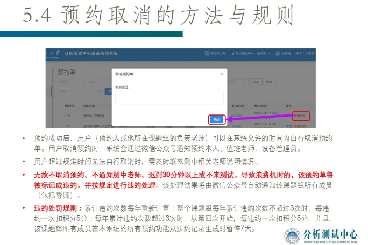Expand the status dropdown beside 所有 tab
This screenshot has width=368, height=245.
242,82
